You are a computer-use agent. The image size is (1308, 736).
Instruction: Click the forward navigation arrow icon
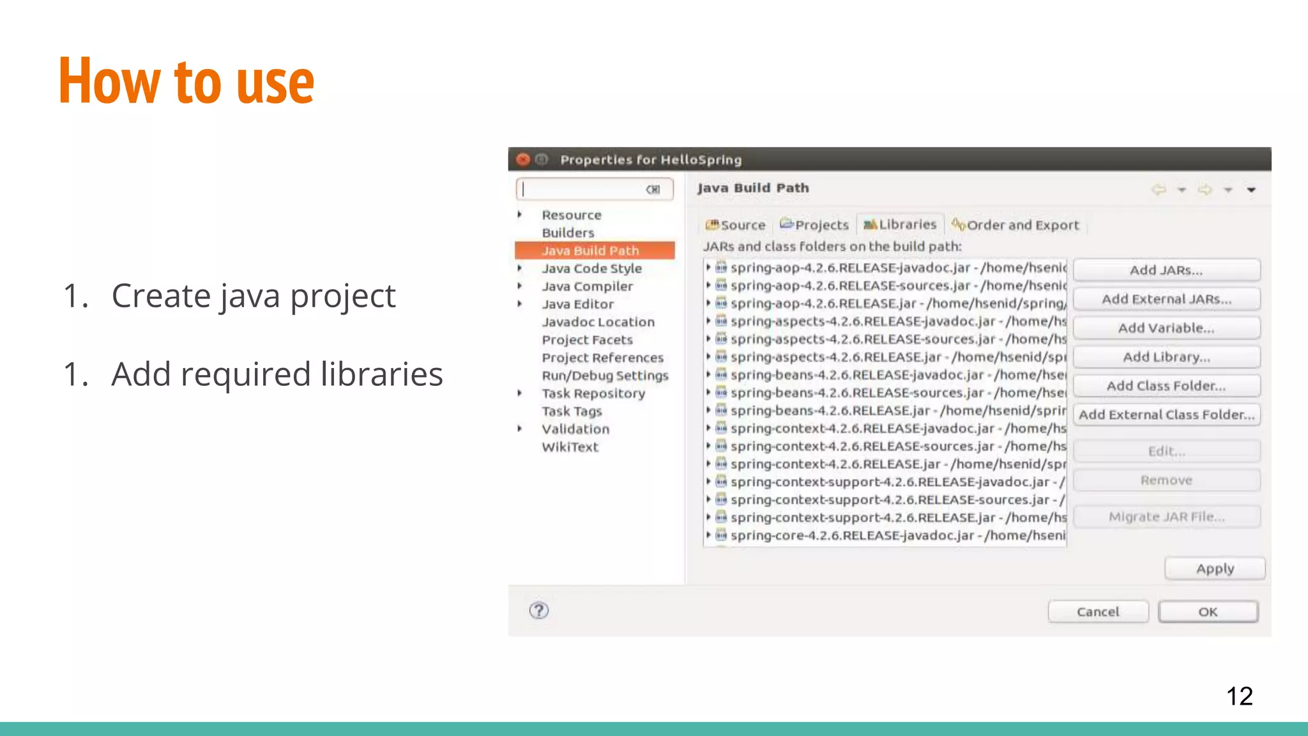point(1205,190)
